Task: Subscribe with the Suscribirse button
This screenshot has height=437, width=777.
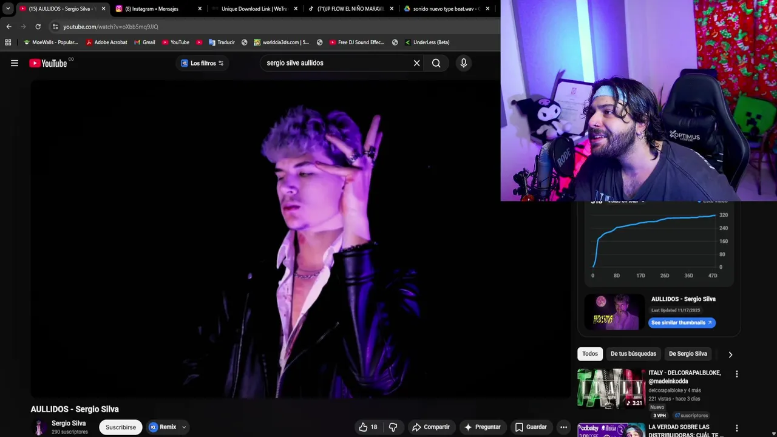Action: coord(121,427)
